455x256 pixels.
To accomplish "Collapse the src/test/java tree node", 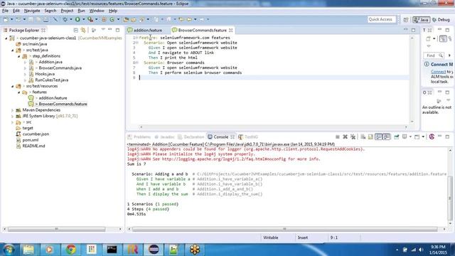I will pyautogui.click(x=13, y=50).
